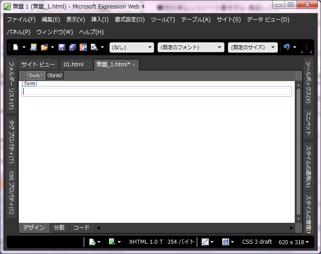Open the パネル(P) menu
The image size is (321, 254).
pos(18,32)
